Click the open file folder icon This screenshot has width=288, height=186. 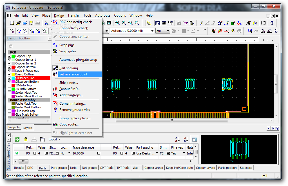click(18, 23)
